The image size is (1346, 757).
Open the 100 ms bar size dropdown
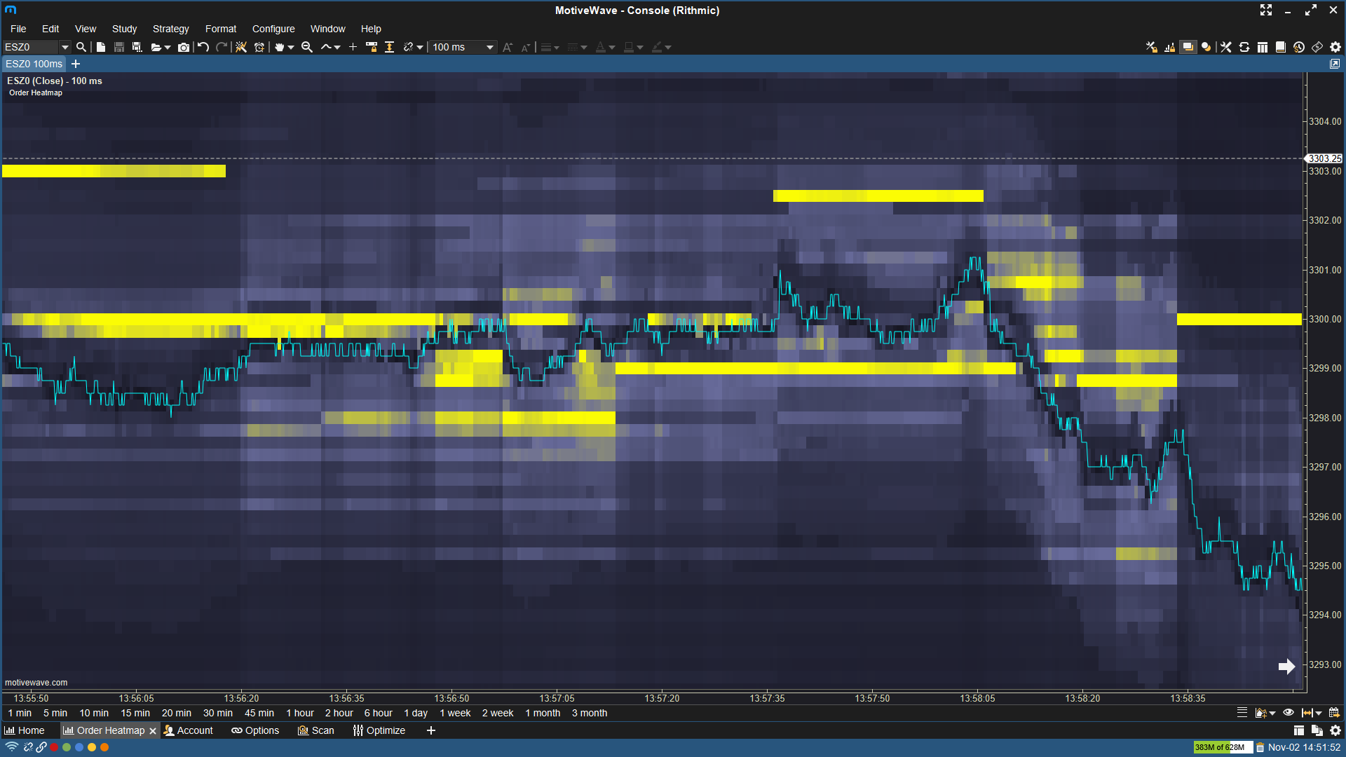click(489, 47)
